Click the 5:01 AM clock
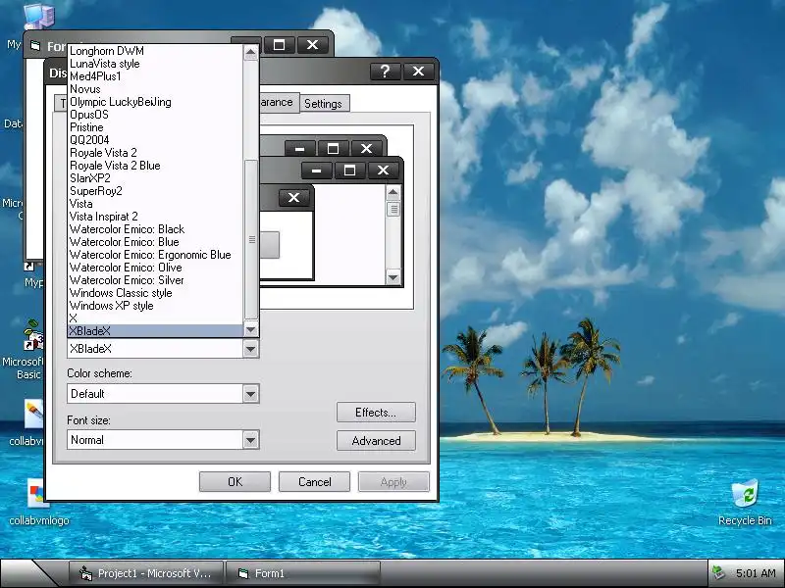 756,573
